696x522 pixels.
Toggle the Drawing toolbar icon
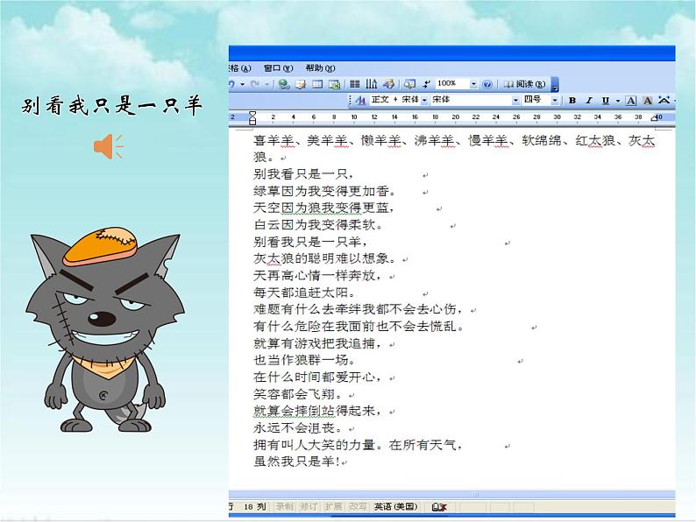click(x=388, y=84)
